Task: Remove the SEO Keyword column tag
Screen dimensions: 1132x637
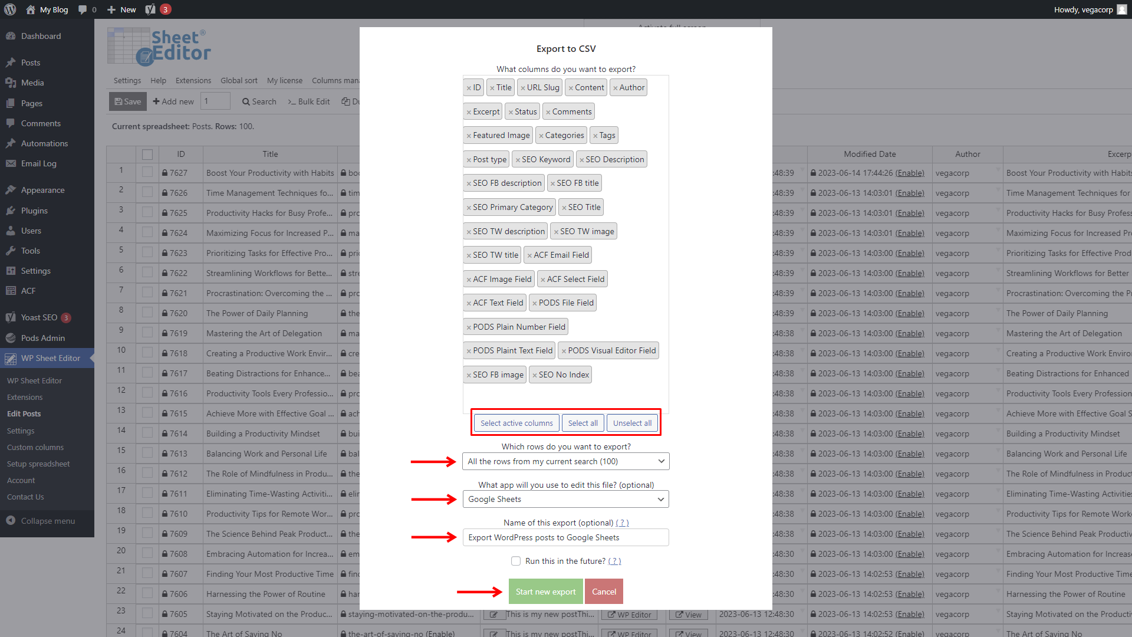Action: point(518,159)
